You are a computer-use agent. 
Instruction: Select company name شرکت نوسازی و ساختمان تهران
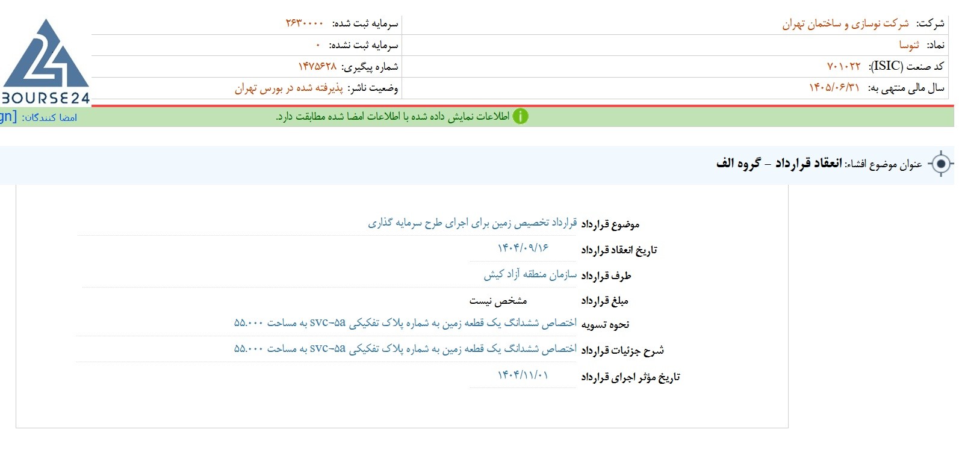pyautogui.click(x=845, y=23)
